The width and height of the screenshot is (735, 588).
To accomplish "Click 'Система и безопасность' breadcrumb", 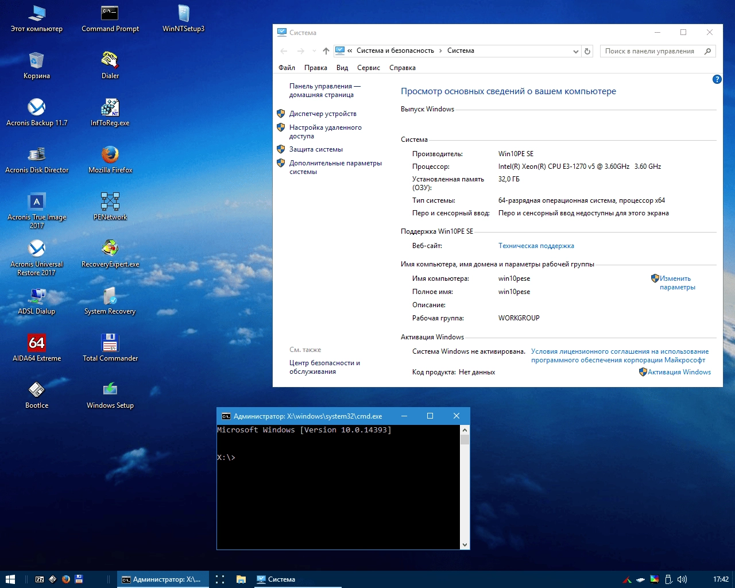I will click(395, 51).
